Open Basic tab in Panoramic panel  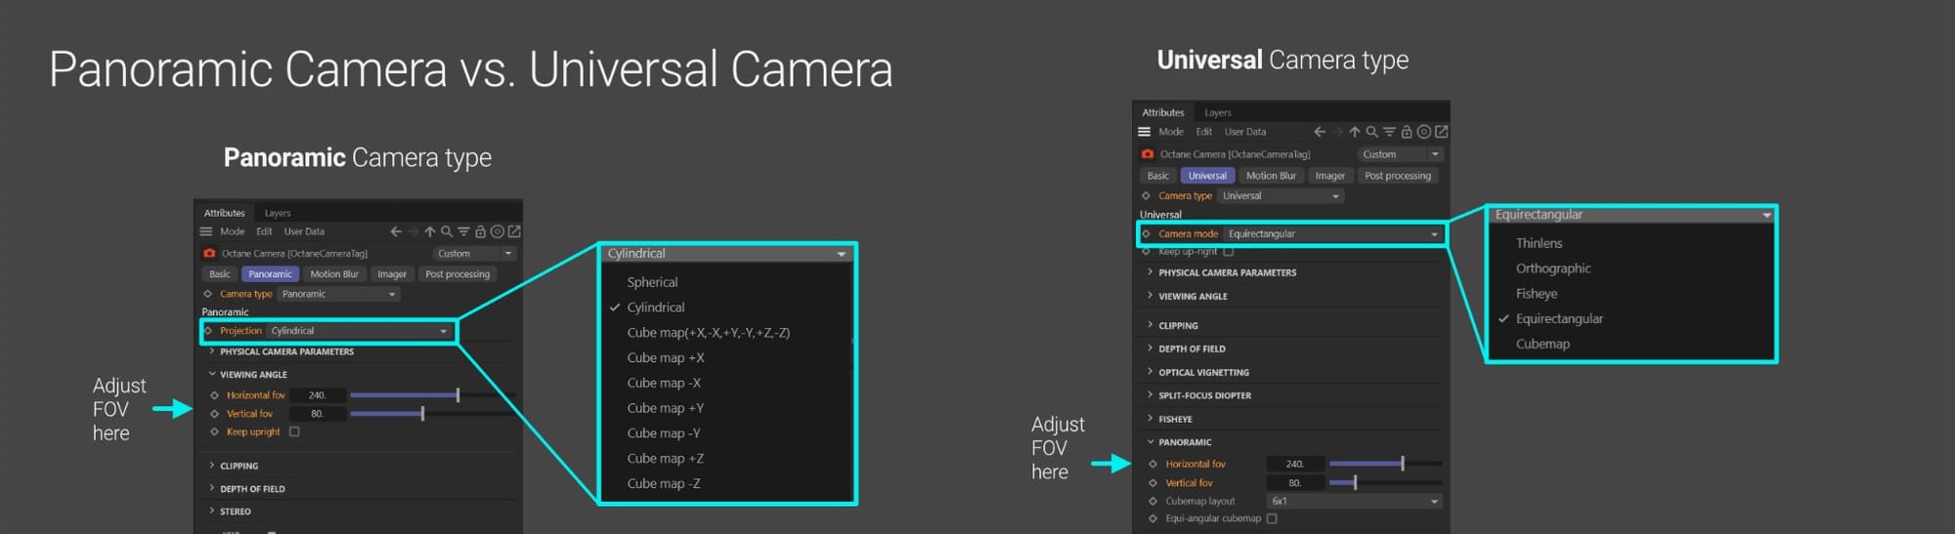click(x=220, y=274)
